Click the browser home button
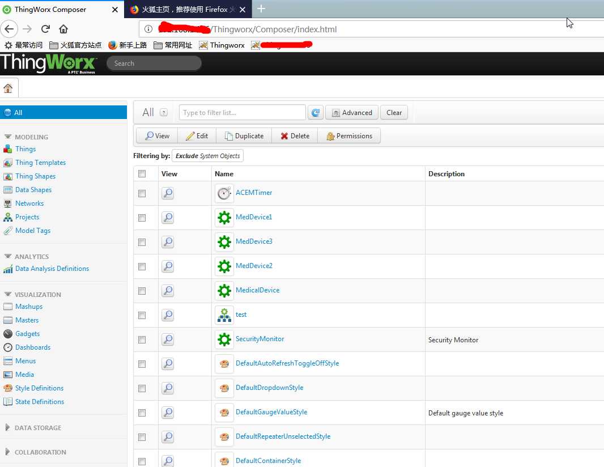This screenshot has height=467, width=604. (x=63, y=29)
